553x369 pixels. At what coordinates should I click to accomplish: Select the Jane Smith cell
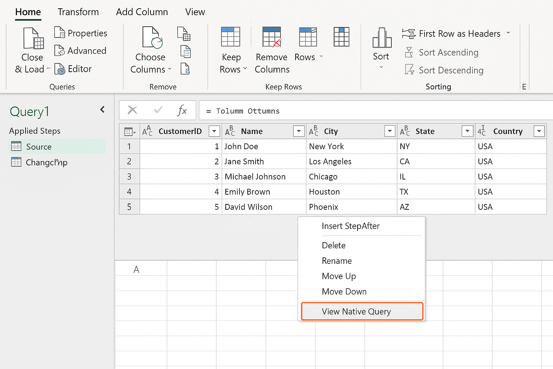(x=264, y=161)
